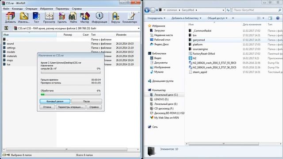Viewport: 283px width, 159px height.
Task: Click the refresh icon next to address bar
Action: (x=228, y=10)
